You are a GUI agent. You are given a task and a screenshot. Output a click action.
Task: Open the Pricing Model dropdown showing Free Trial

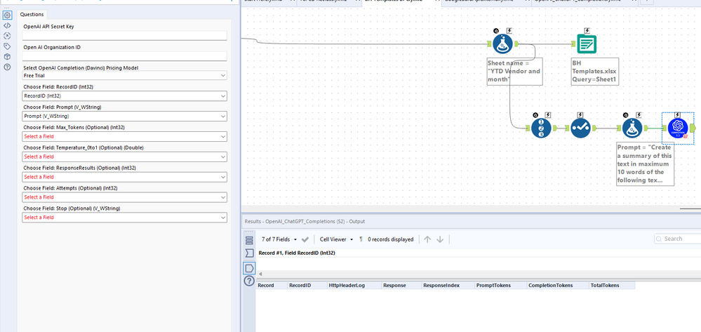click(125, 76)
